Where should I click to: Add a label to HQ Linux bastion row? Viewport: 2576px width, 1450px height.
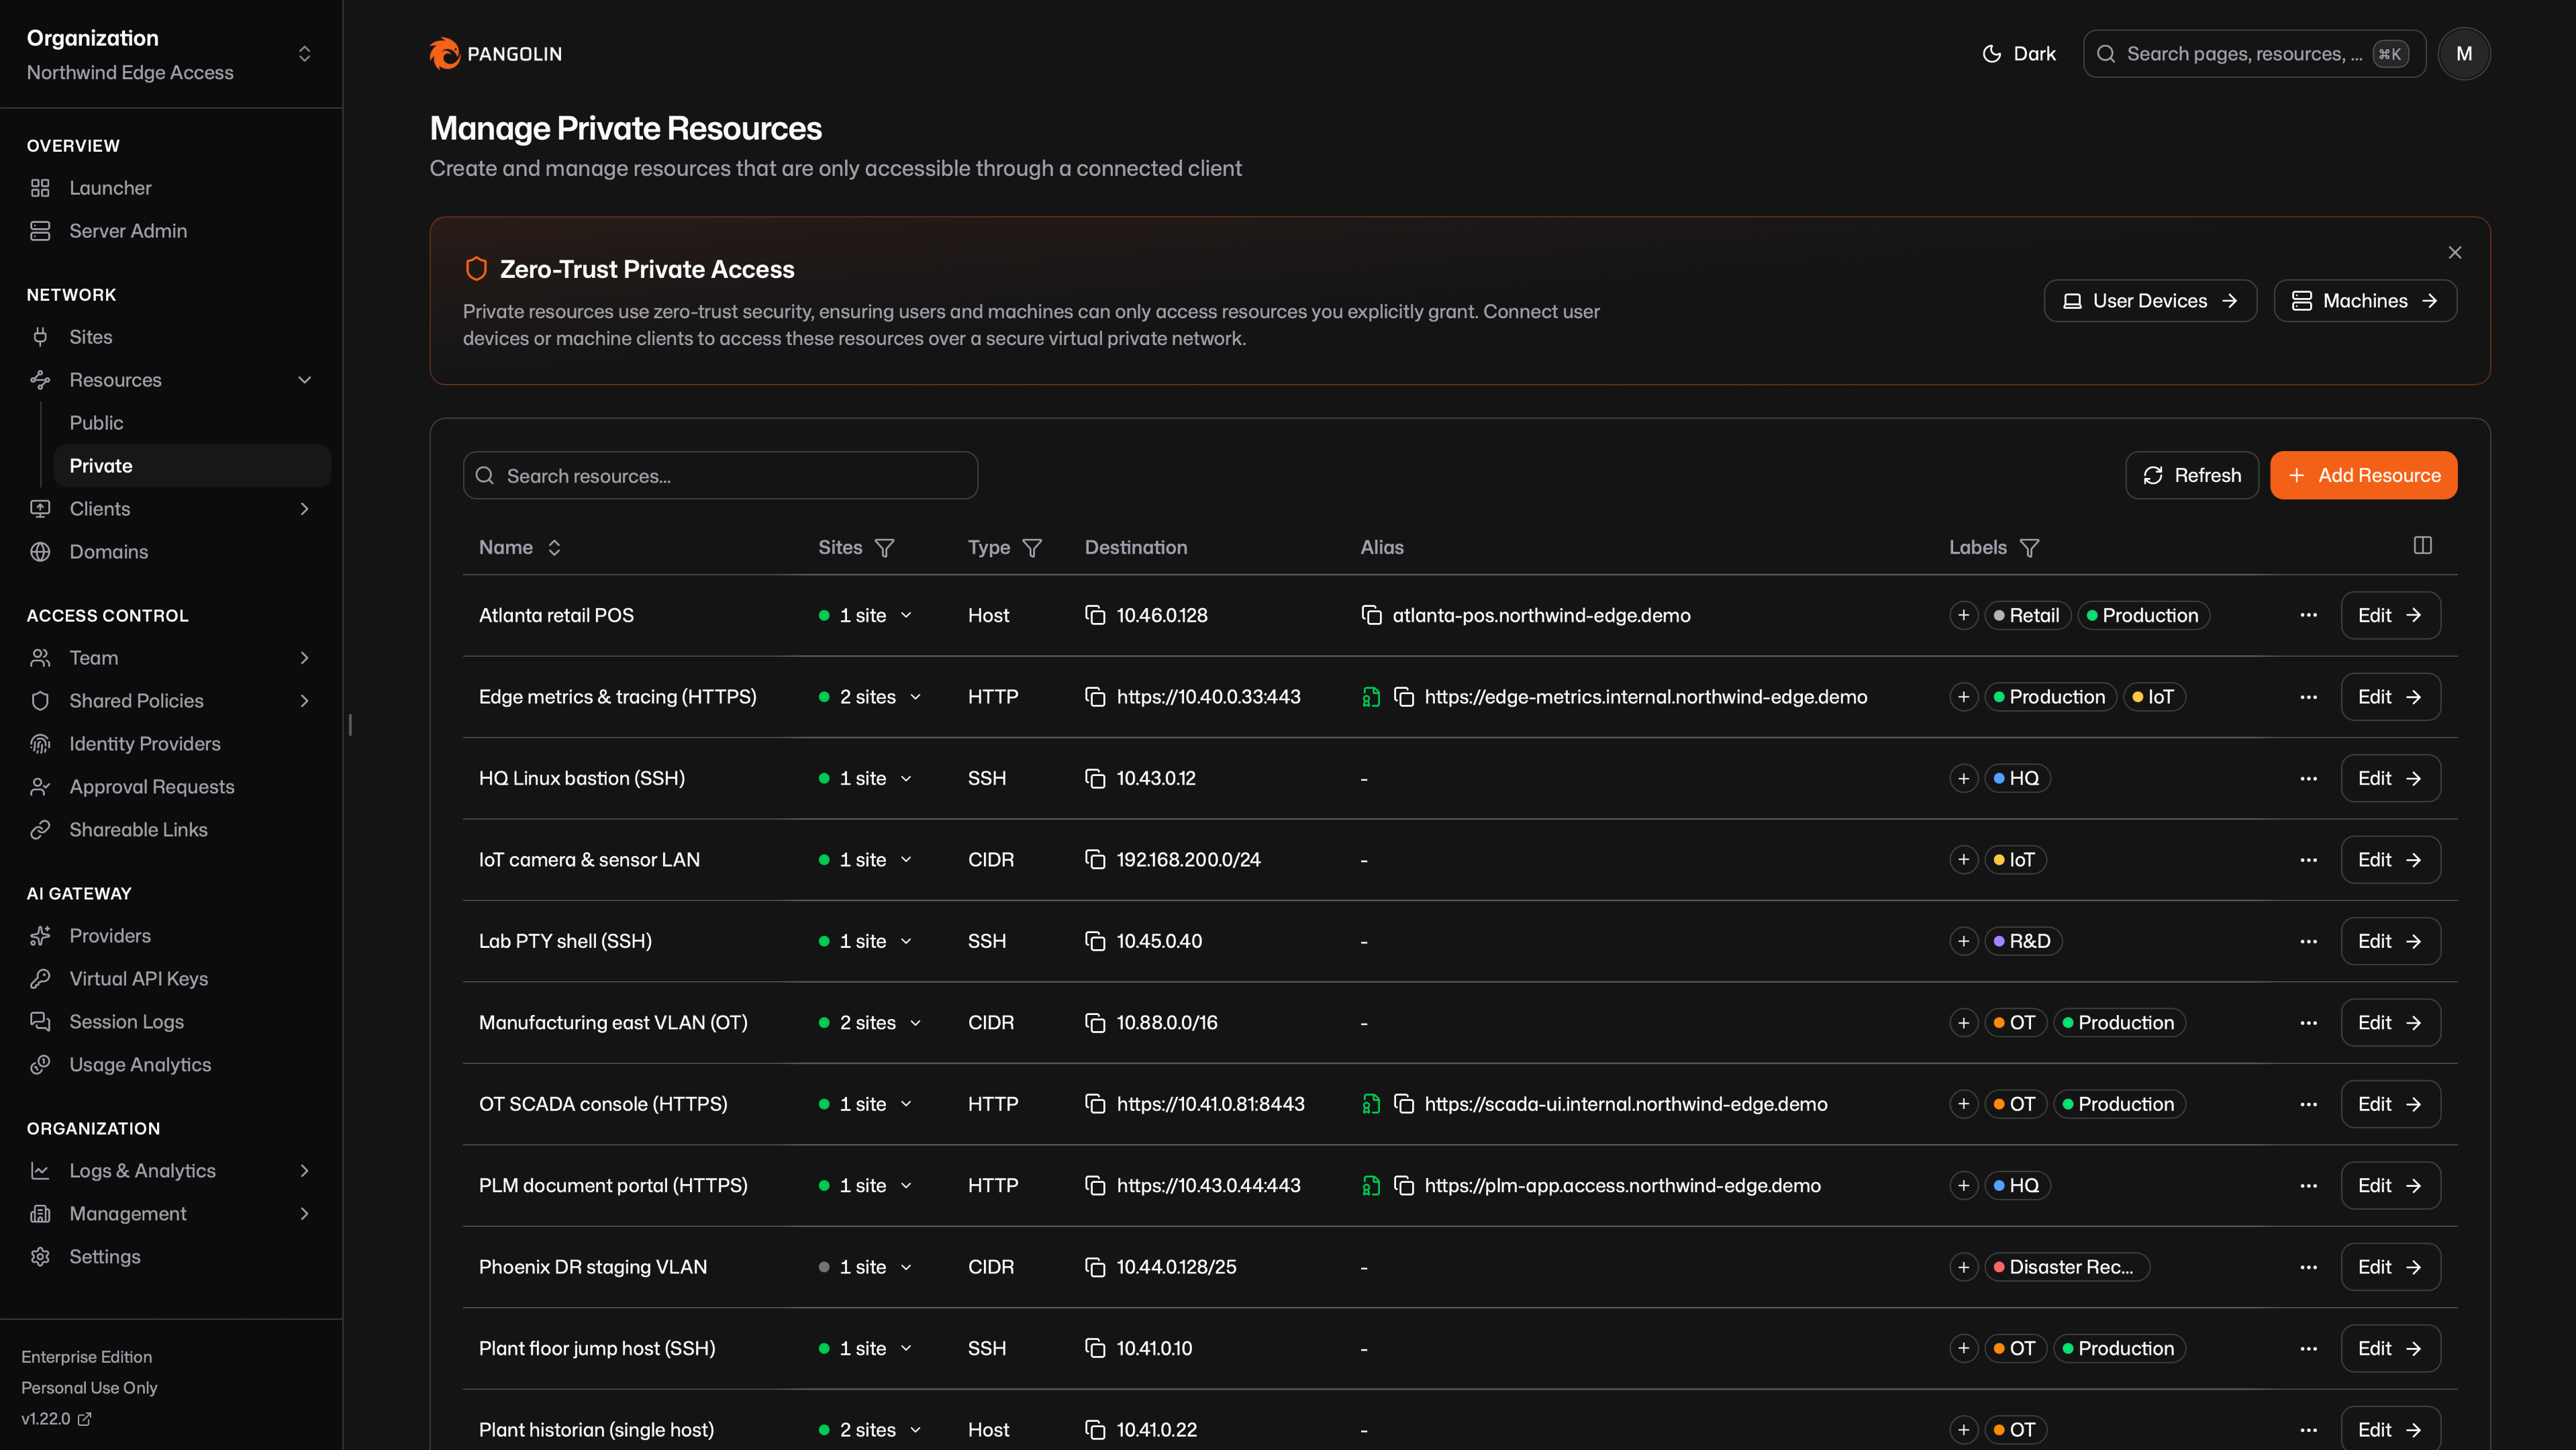(1963, 778)
